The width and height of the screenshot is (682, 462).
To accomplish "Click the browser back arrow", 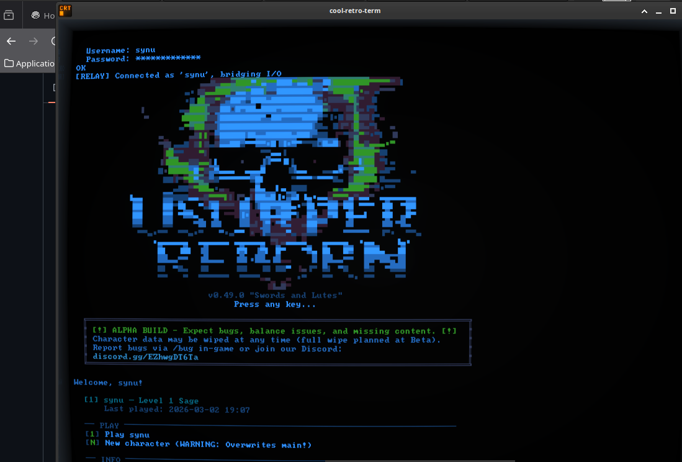I will (11, 41).
